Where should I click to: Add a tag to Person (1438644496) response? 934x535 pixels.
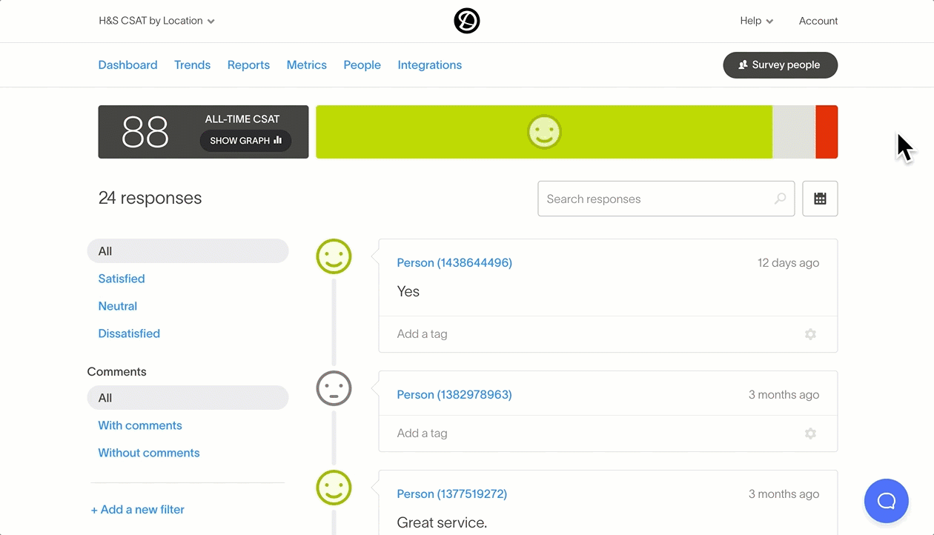423,334
